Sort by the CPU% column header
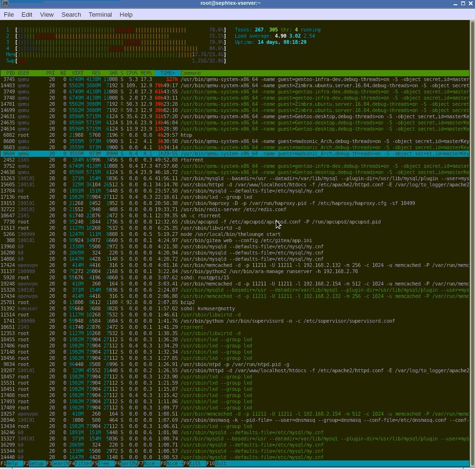 click(x=132, y=73)
